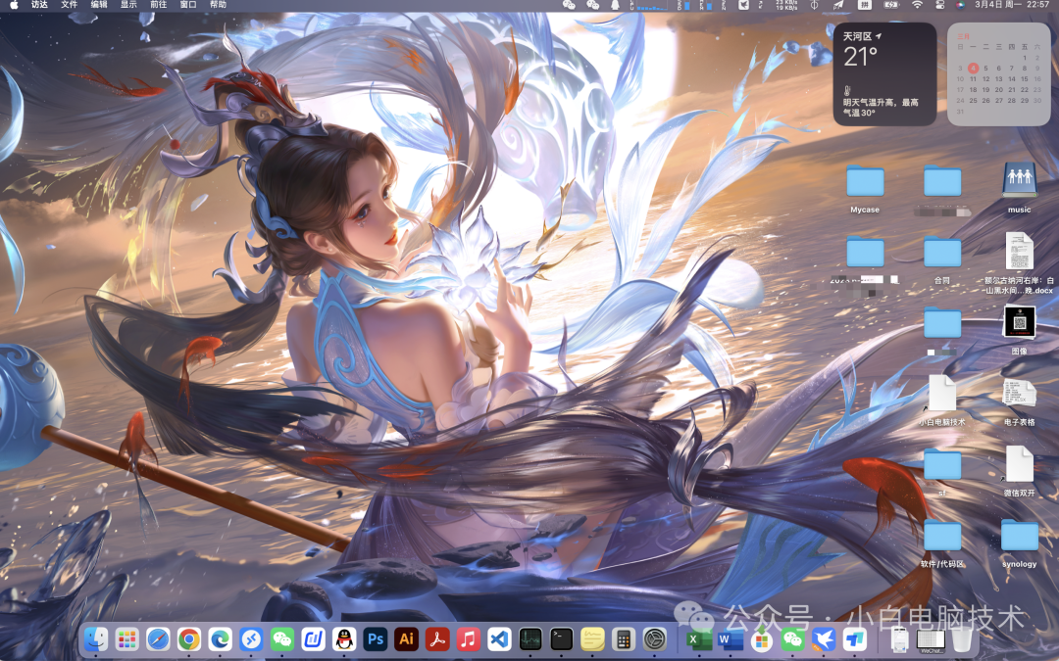Open the 文件 menu

point(70,5)
